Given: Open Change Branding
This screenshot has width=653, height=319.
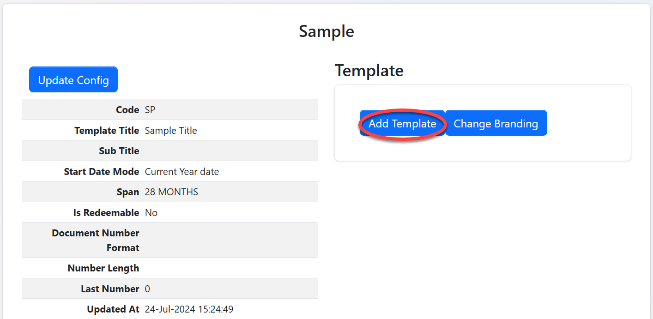Looking at the screenshot, I should (x=496, y=123).
